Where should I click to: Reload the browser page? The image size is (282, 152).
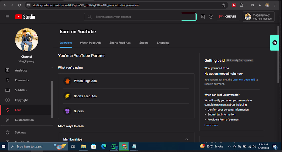(x=19, y=5)
